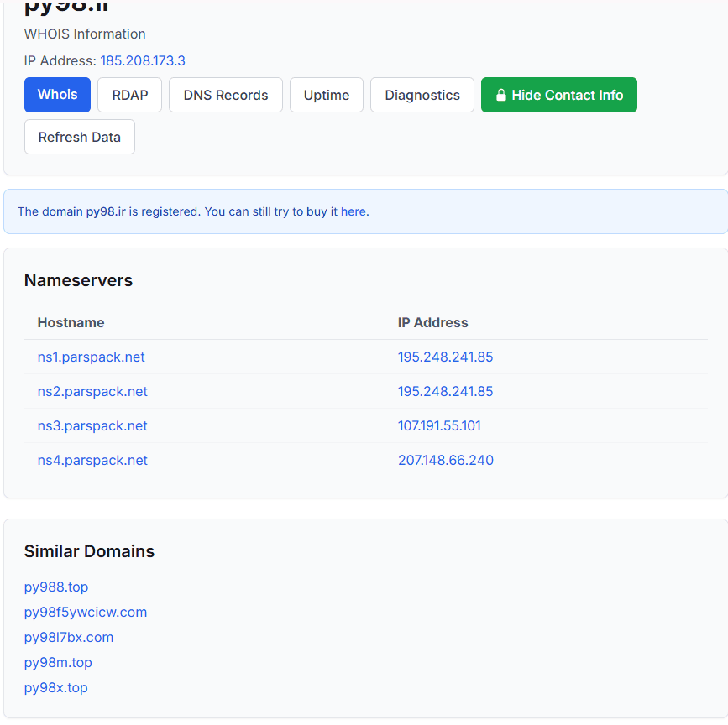Open similar domain py98l7bx.com
Screen dimensions: 728x725
pos(69,637)
